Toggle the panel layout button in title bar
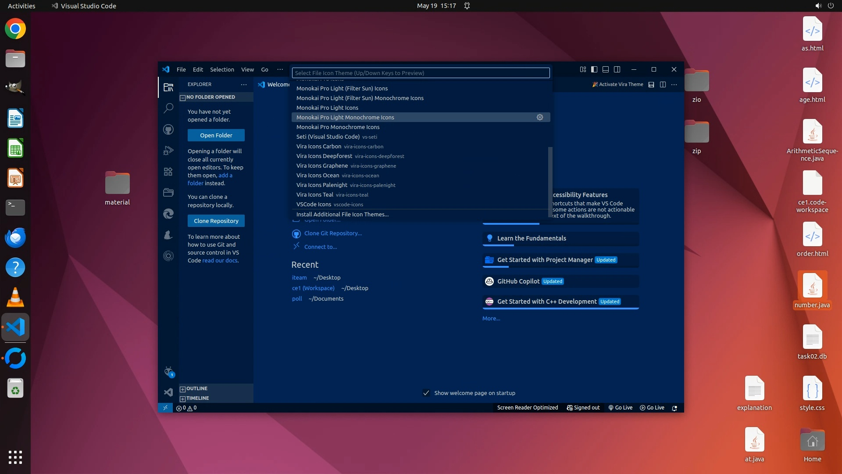Screen dimensions: 842x474 pos(606,69)
